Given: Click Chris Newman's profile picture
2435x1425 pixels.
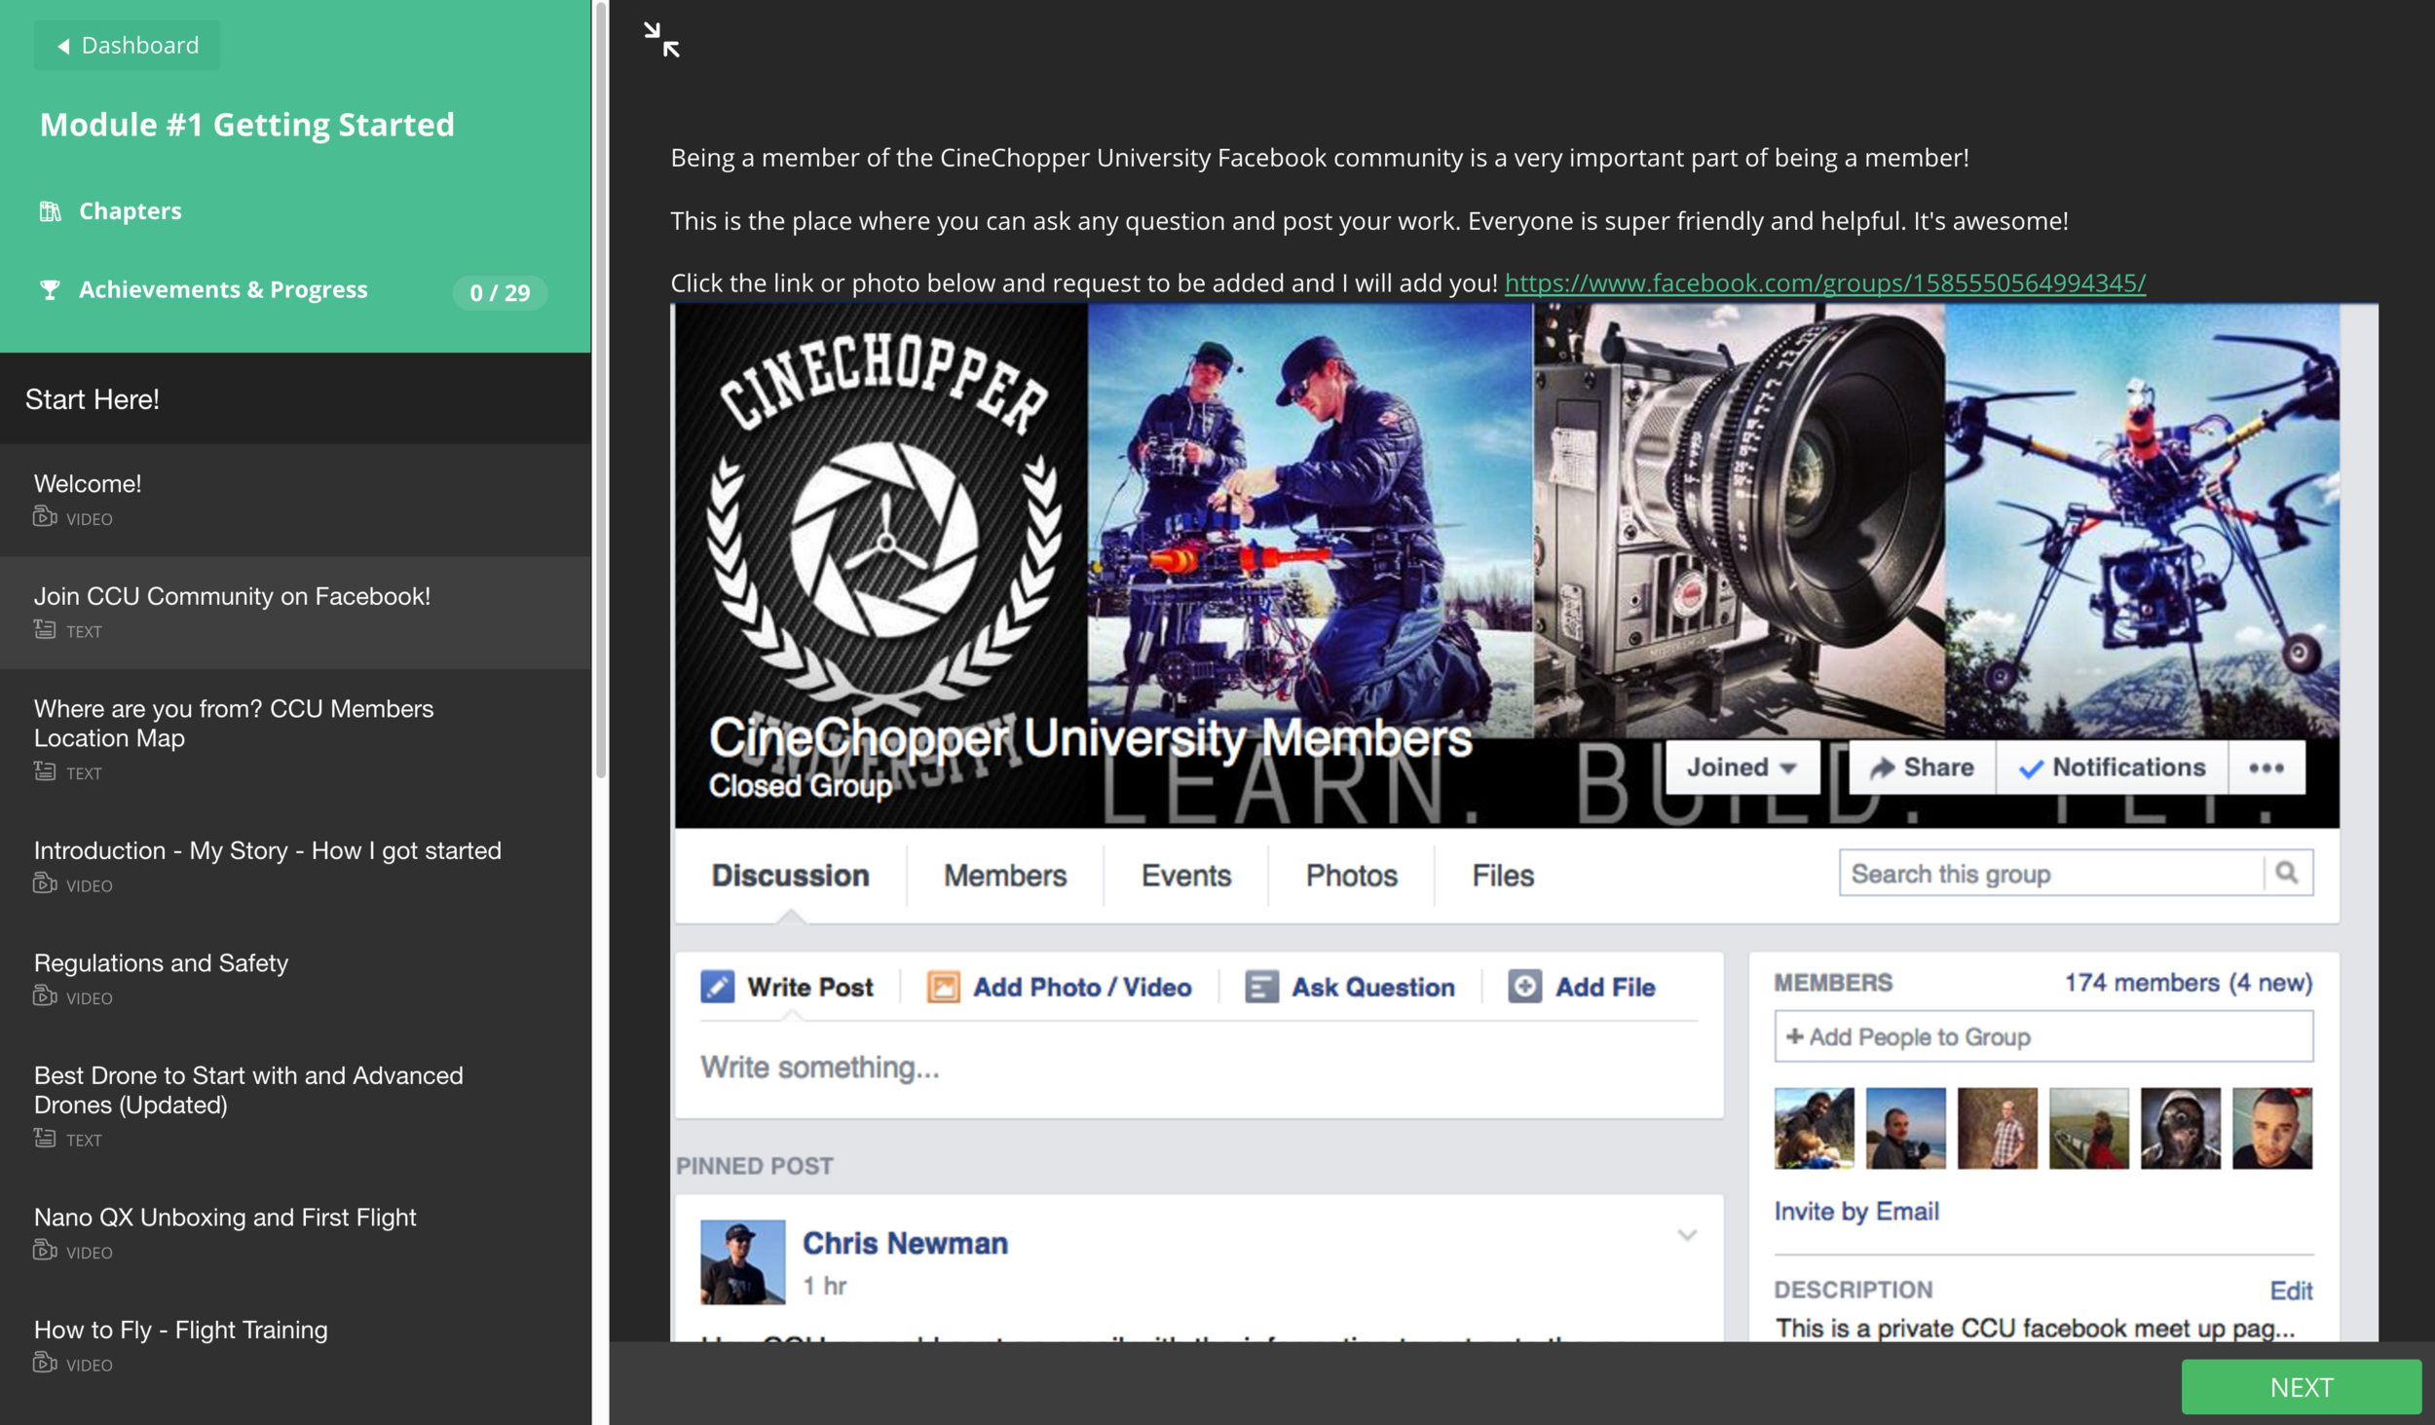Looking at the screenshot, I should point(742,1261).
